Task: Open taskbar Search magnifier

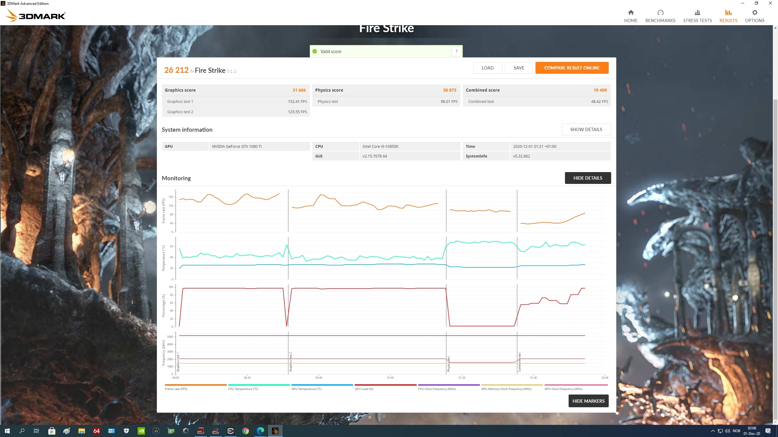Action: [x=22, y=431]
